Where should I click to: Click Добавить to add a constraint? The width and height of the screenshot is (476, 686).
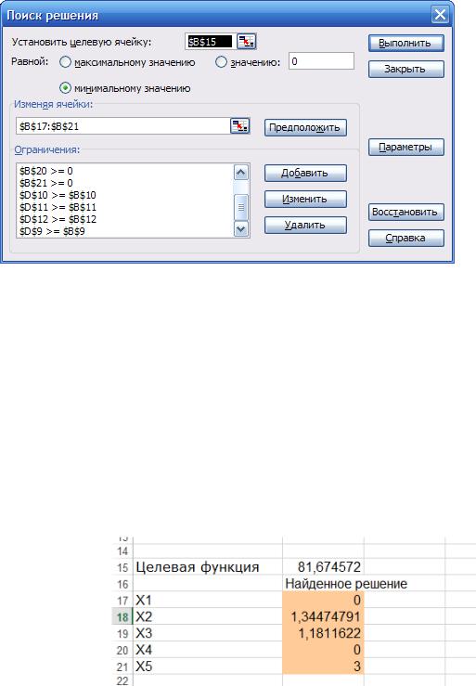(305, 173)
